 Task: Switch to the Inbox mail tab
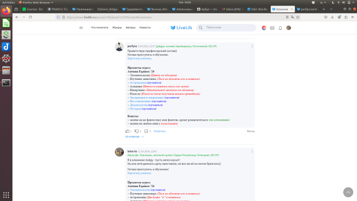(x=233, y=9)
